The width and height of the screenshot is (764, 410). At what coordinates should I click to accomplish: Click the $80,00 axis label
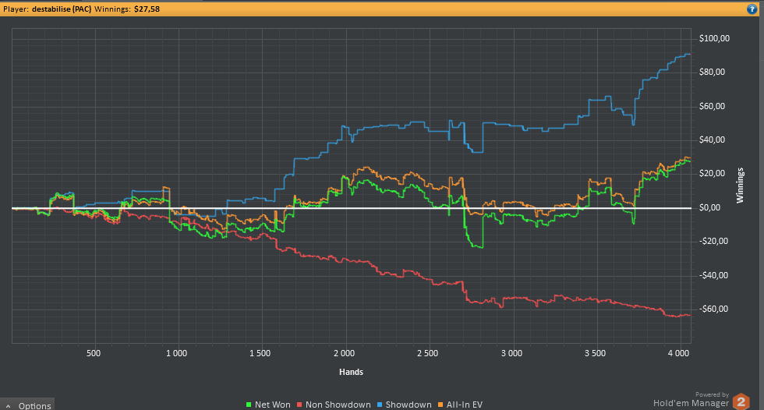coord(712,72)
